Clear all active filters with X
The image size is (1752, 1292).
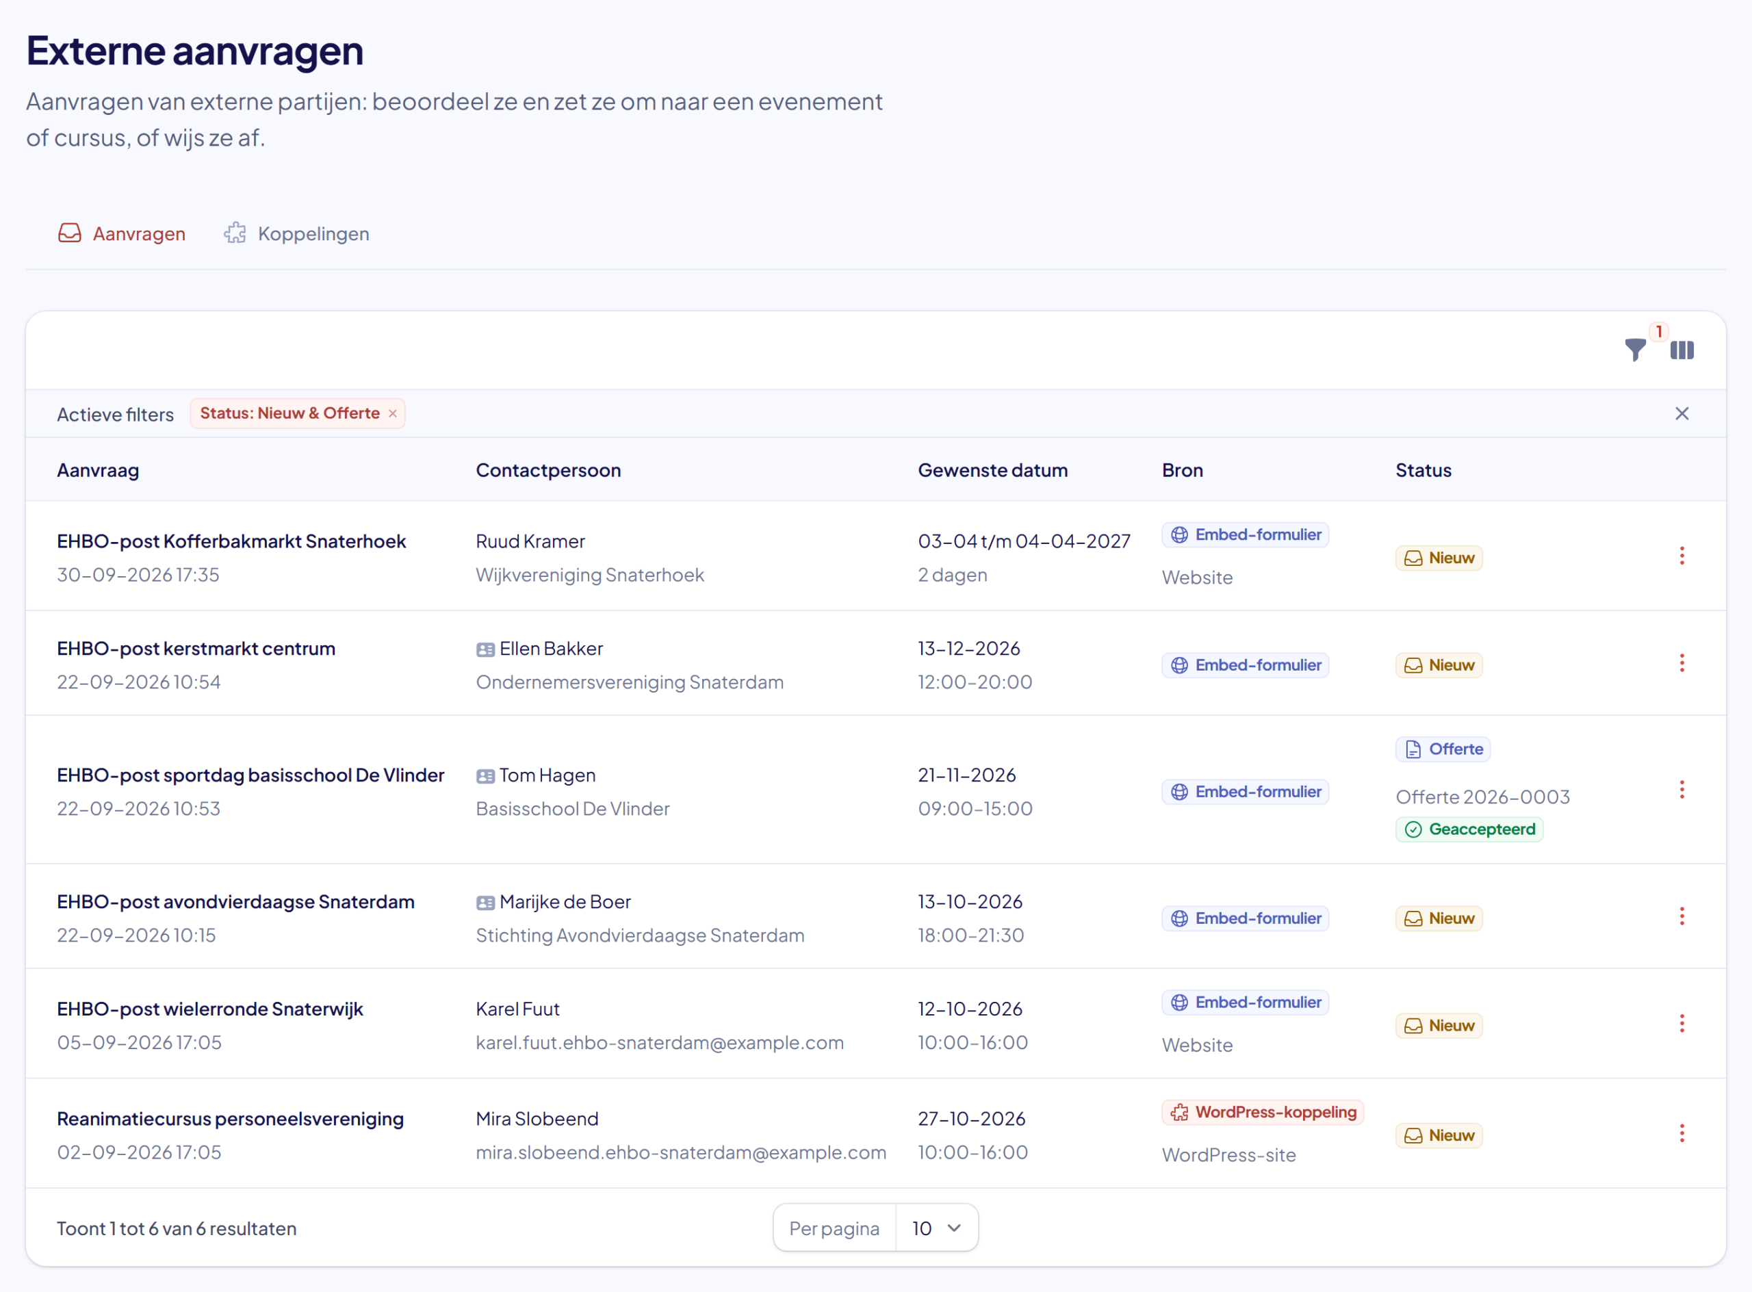click(1682, 414)
